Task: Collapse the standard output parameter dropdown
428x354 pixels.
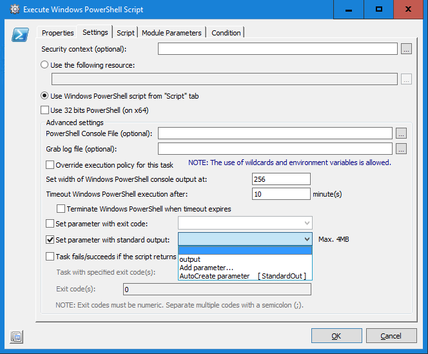Action: (307, 239)
